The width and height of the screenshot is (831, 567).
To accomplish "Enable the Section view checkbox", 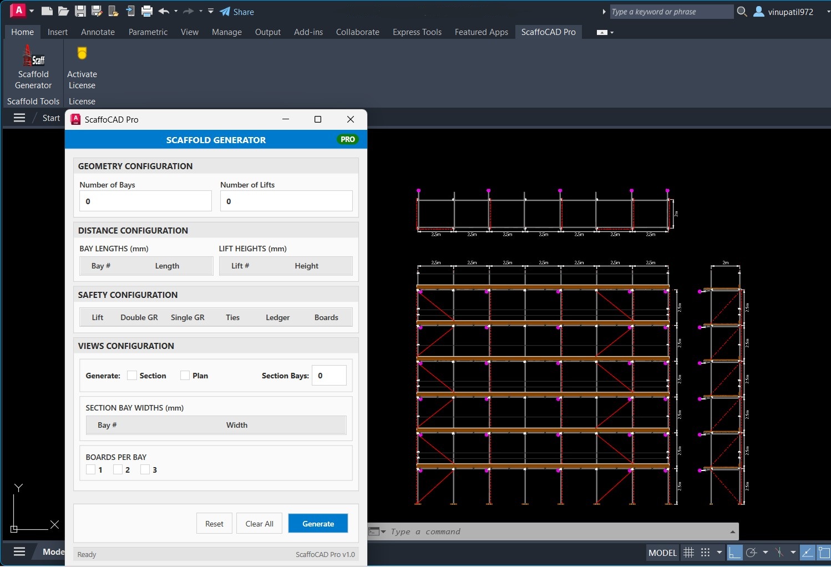I will (x=132, y=376).
